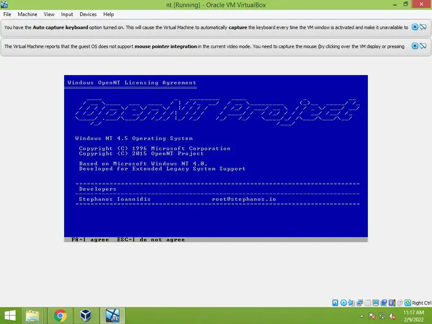Click the muted volume tray icon
432x324 pixels.
click(x=392, y=316)
